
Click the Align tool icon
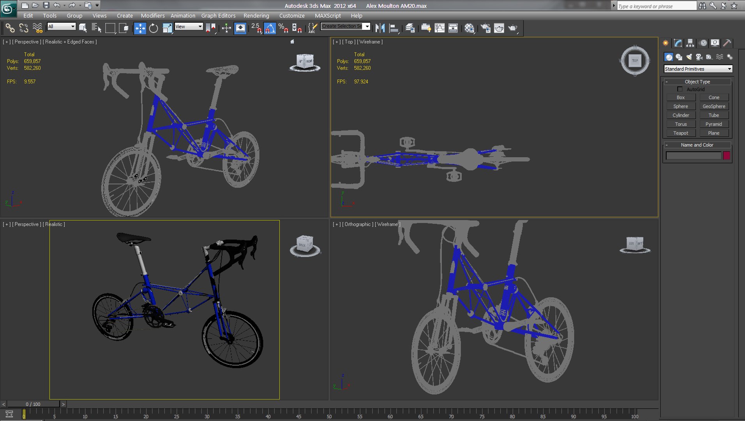click(x=394, y=28)
